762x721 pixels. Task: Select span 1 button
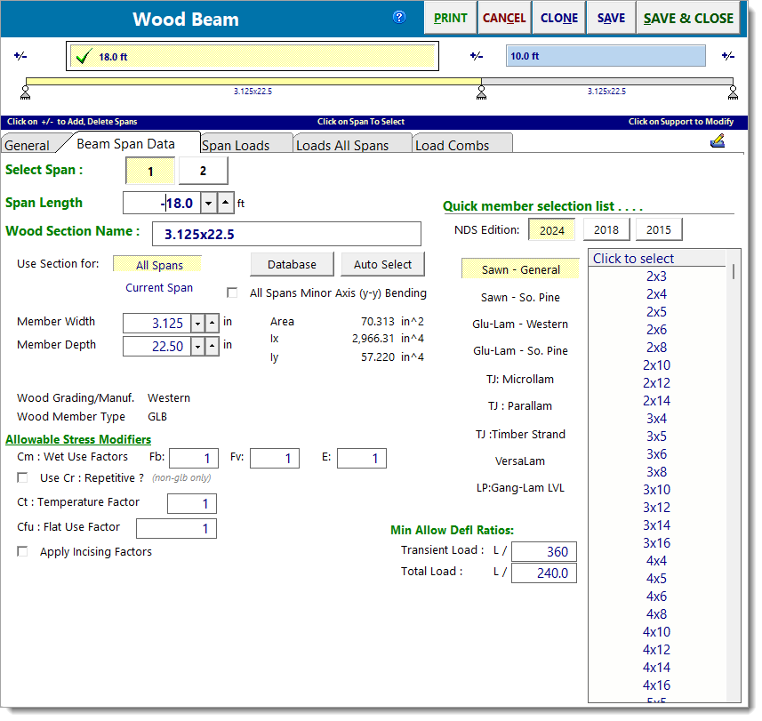coord(150,171)
